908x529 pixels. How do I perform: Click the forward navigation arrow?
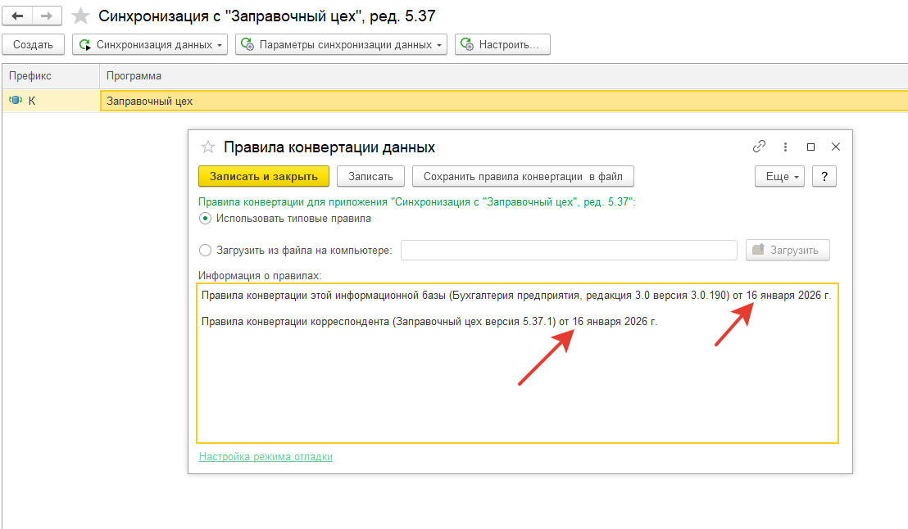tap(47, 16)
